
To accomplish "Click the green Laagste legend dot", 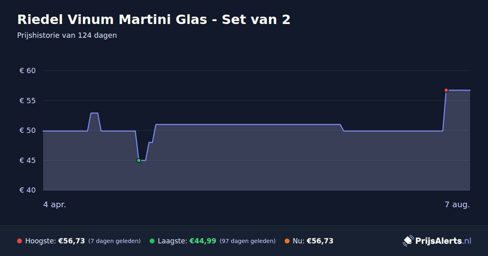I will (152, 241).
